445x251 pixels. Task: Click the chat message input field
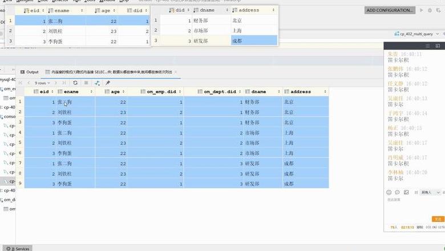[x=414, y=207]
